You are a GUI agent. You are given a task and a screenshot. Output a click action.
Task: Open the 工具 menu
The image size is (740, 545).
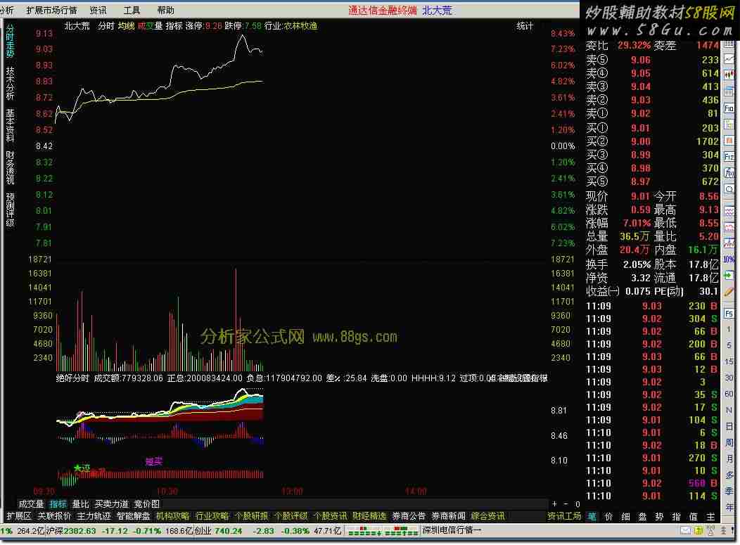tap(132, 10)
